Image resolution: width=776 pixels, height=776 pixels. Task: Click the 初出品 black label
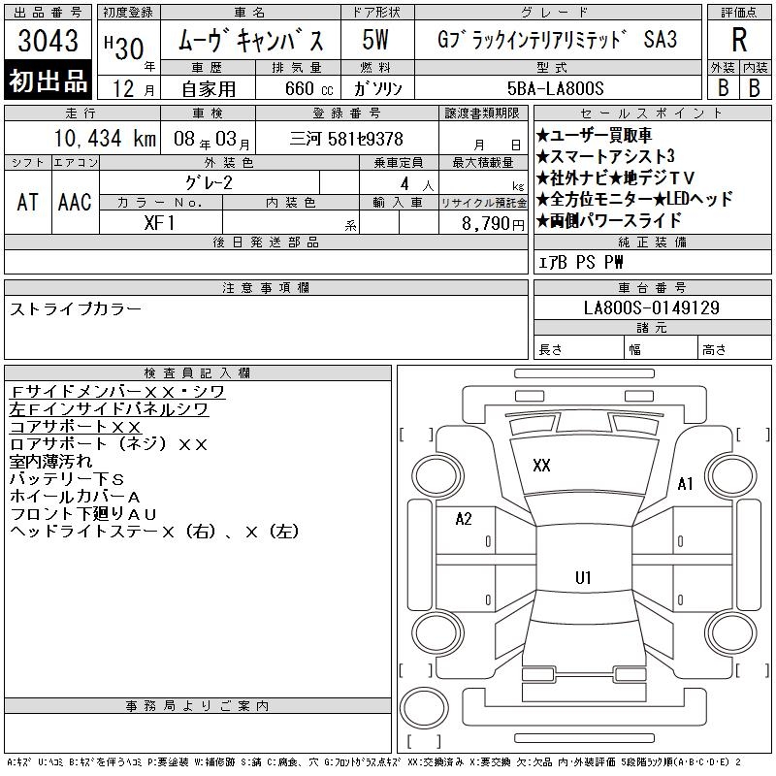pyautogui.click(x=48, y=81)
